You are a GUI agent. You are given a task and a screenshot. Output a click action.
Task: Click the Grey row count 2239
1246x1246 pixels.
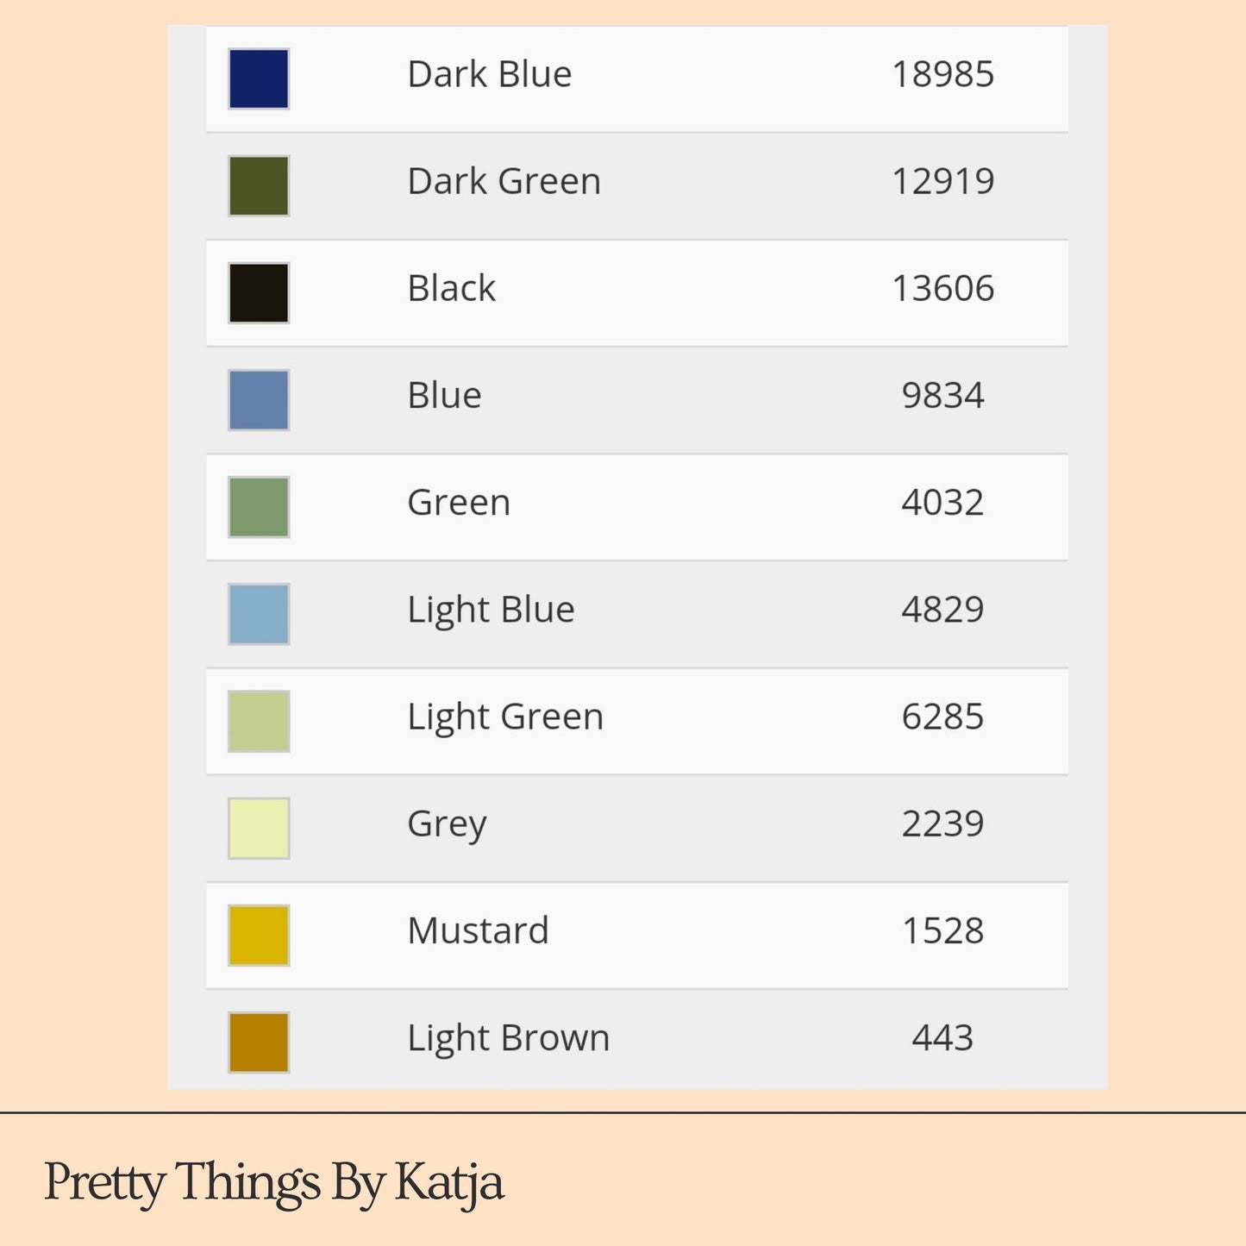(943, 823)
